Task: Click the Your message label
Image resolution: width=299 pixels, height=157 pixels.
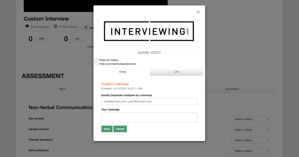Action: click(x=110, y=110)
